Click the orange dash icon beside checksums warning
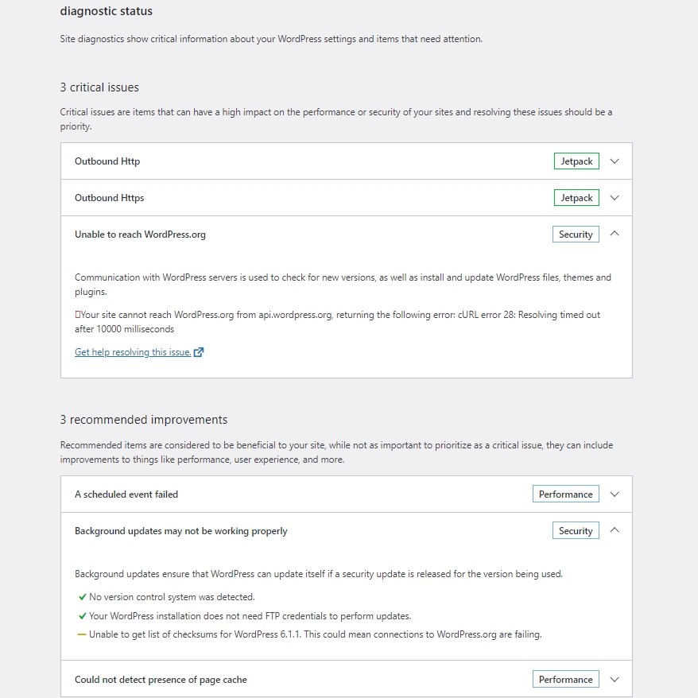The width and height of the screenshot is (698, 698). (x=81, y=634)
